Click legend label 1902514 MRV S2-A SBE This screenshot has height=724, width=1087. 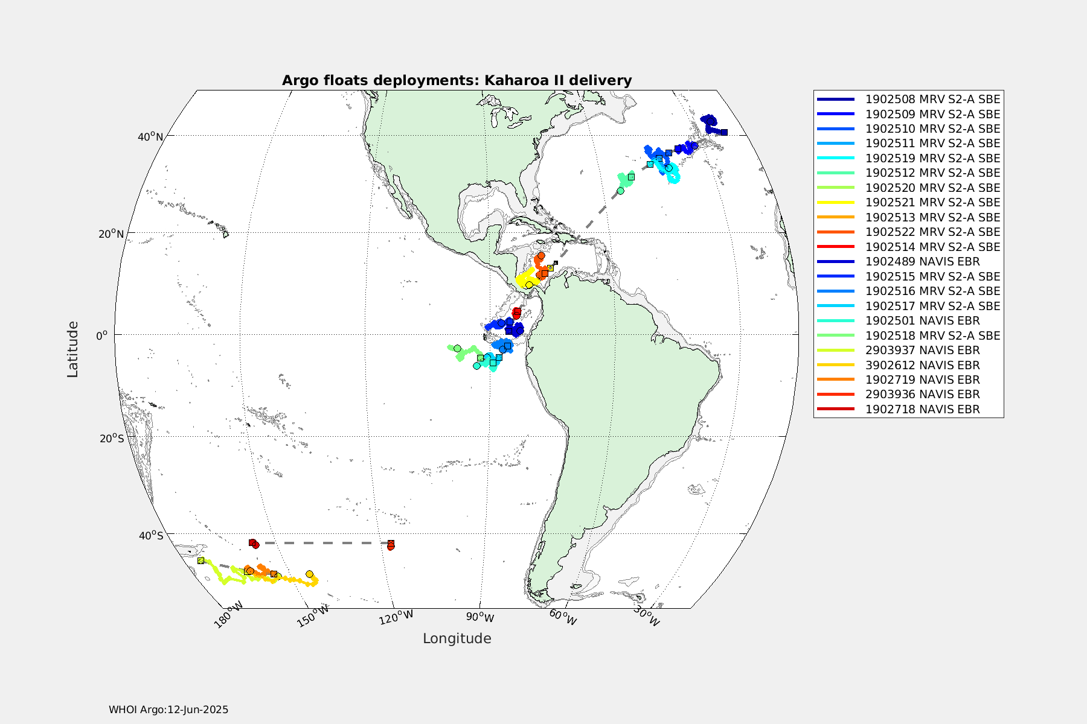(x=933, y=247)
